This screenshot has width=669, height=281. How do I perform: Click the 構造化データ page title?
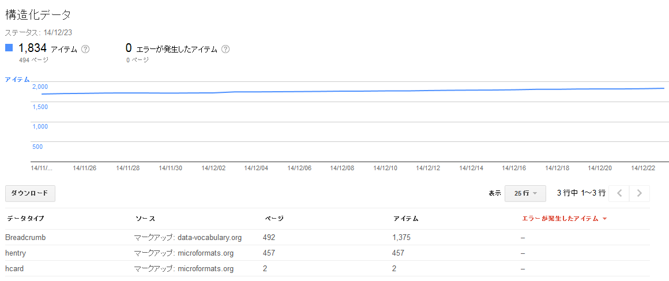pos(38,14)
